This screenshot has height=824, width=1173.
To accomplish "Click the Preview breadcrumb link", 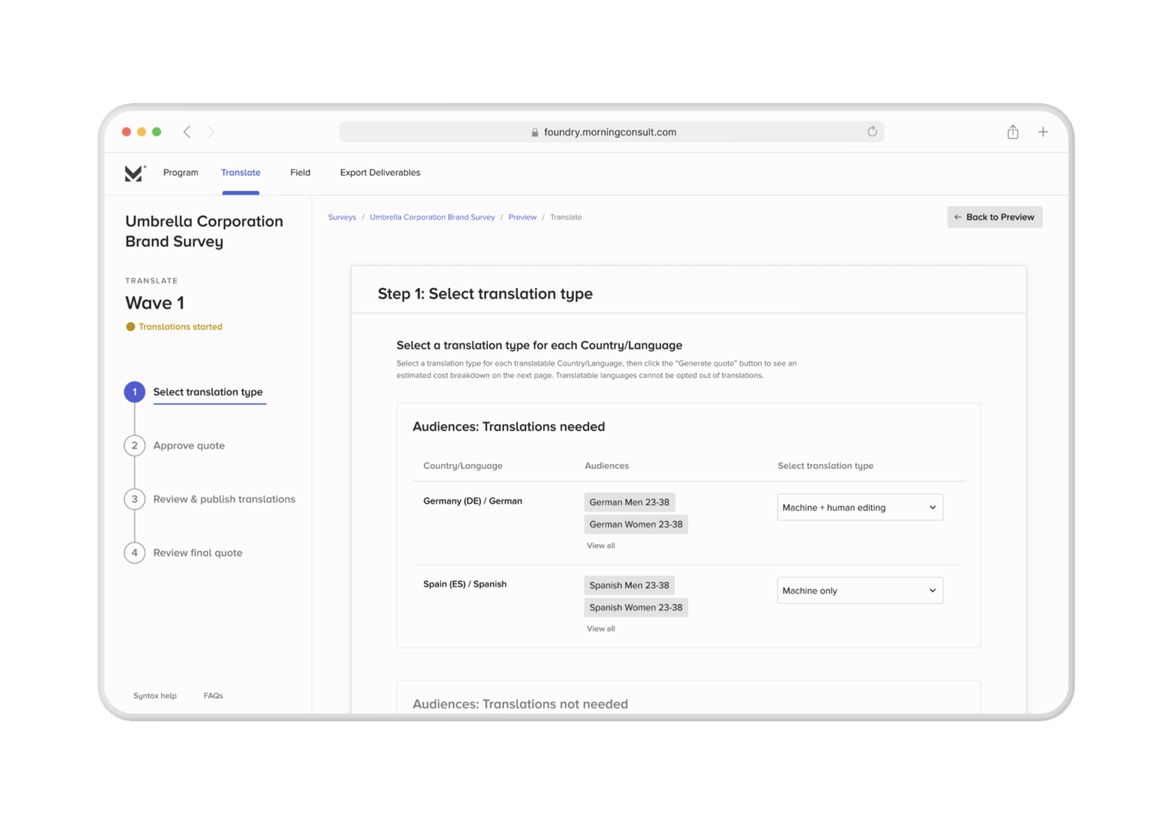I will (x=522, y=217).
